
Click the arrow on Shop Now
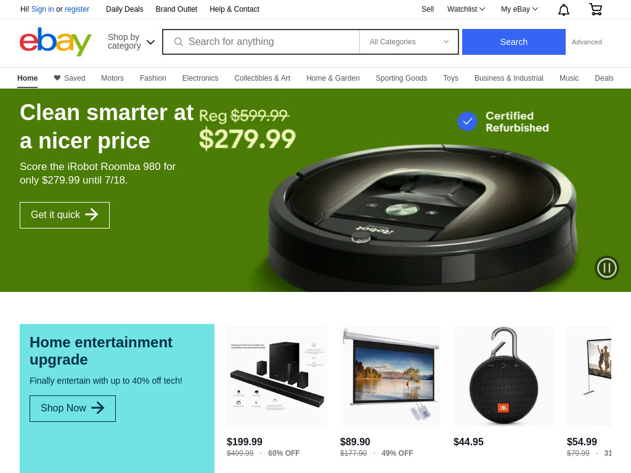[98, 408]
